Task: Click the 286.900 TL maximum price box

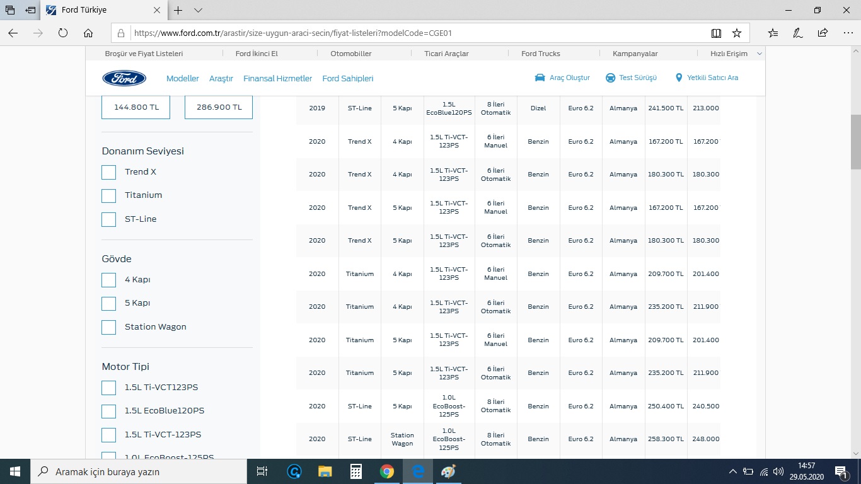Action: [219, 107]
